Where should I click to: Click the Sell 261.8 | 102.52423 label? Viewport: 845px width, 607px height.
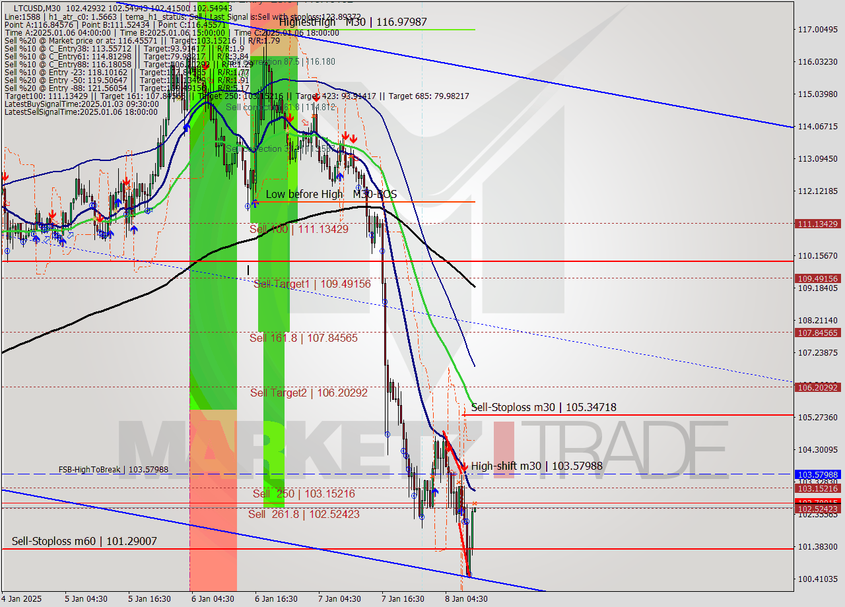point(304,514)
